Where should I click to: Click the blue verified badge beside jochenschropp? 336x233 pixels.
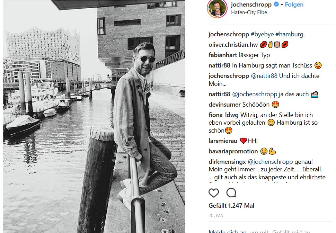276,4
